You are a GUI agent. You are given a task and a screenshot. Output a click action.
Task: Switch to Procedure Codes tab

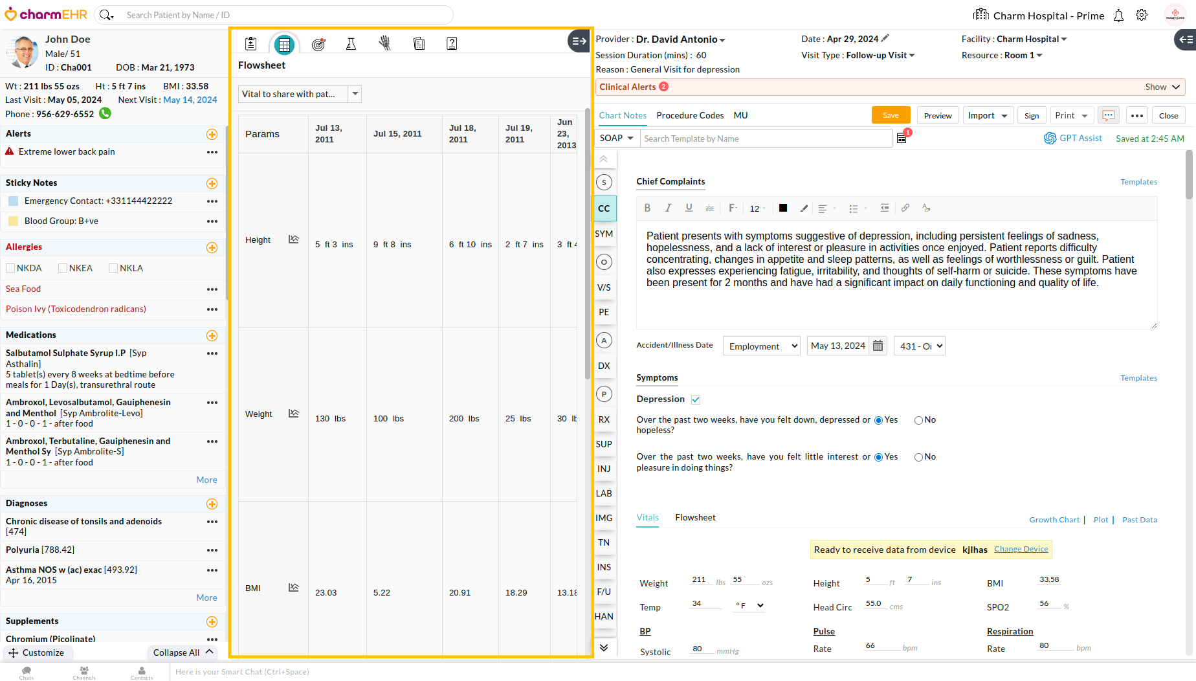click(x=690, y=115)
